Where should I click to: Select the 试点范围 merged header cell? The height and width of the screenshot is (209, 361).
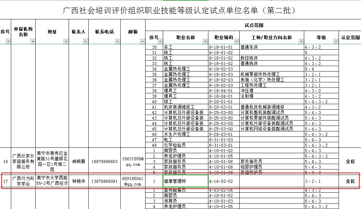253,25
